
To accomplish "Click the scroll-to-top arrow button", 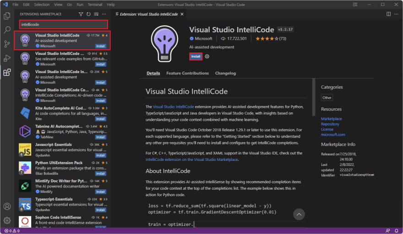I will pos(299,214).
